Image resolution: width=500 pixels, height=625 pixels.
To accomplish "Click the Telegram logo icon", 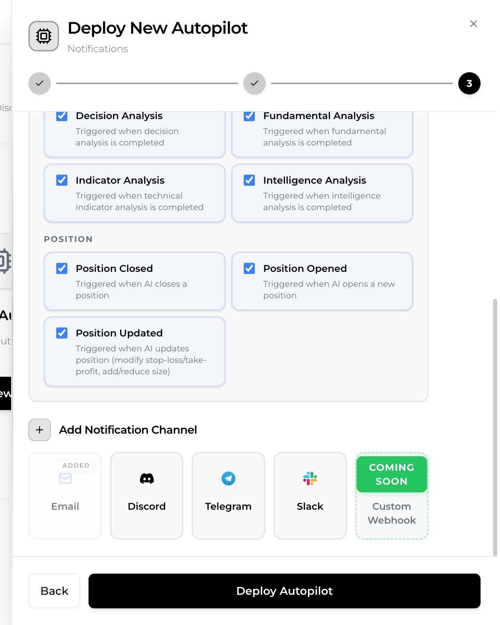I will click(x=228, y=478).
